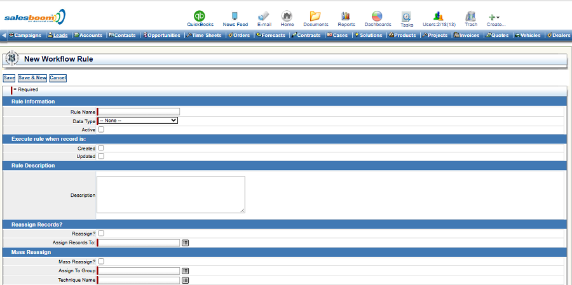572x285 pixels.
Task: Open the Dashboards icon
Action: tap(378, 16)
